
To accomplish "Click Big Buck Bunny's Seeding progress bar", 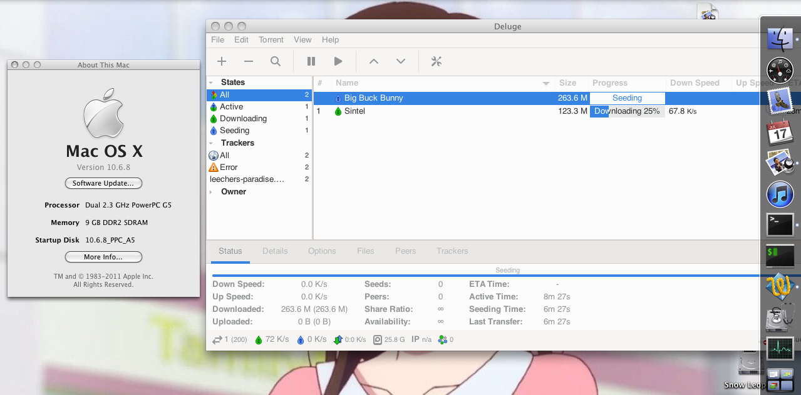I will (x=628, y=98).
